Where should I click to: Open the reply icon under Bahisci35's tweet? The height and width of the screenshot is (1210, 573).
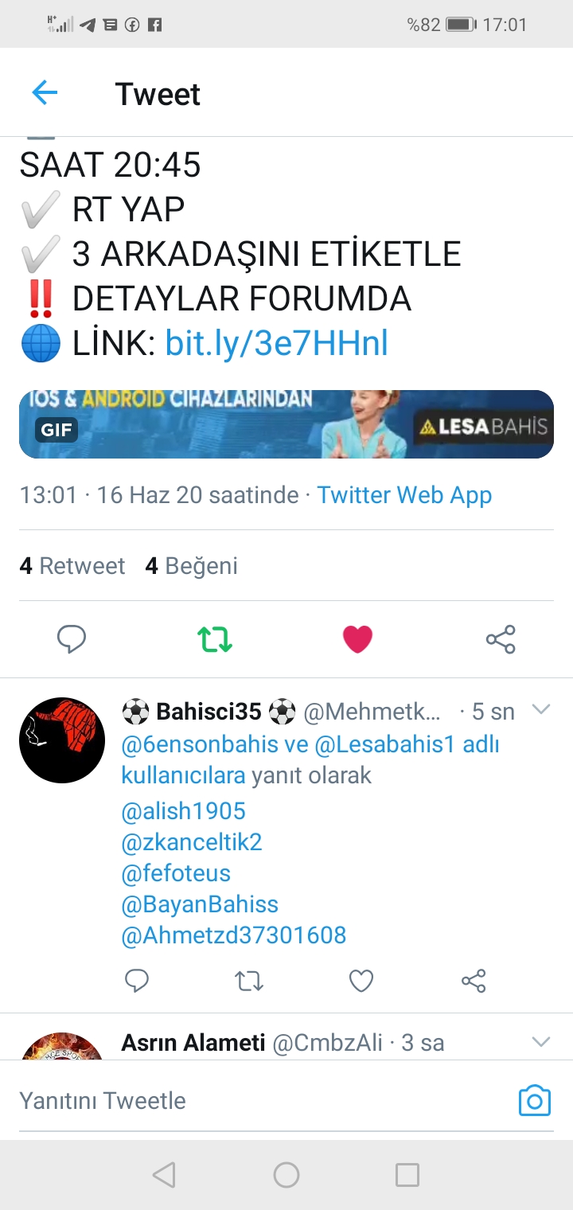tap(137, 981)
